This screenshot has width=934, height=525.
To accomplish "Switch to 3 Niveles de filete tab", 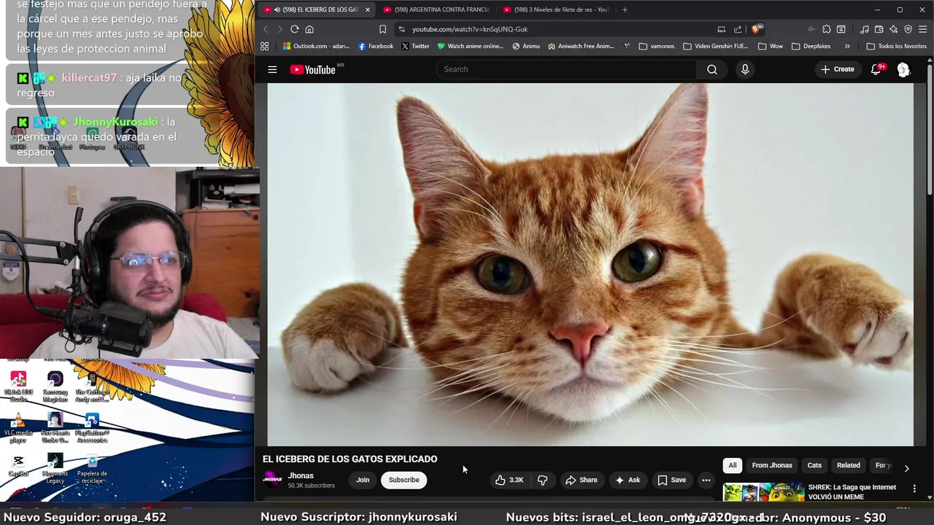I will tap(556, 9).
